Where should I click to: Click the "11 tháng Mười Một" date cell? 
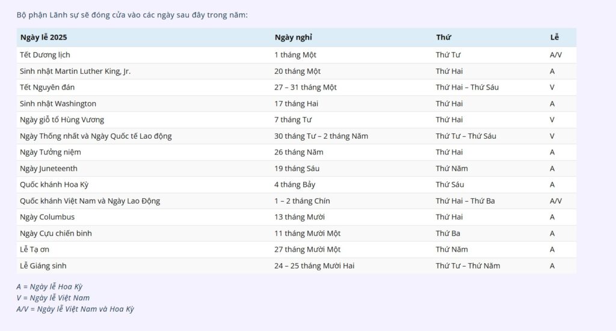point(307,233)
